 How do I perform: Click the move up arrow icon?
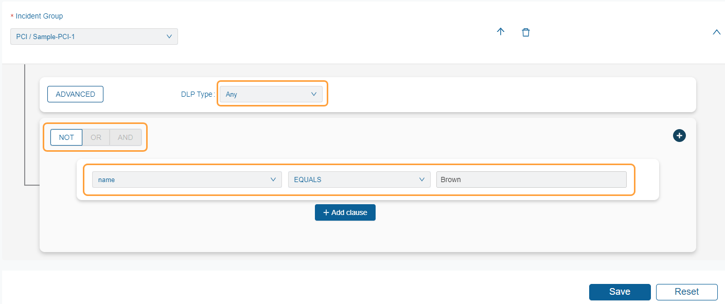[x=500, y=32]
